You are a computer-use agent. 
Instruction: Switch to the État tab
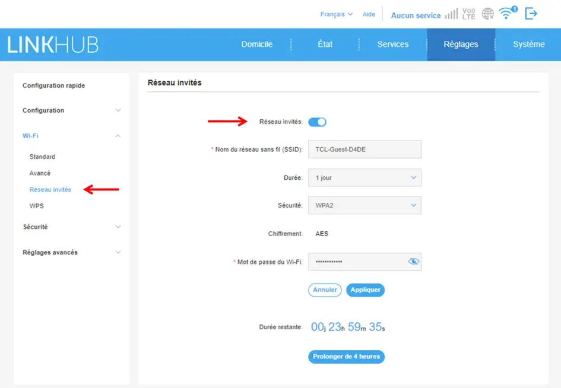325,44
